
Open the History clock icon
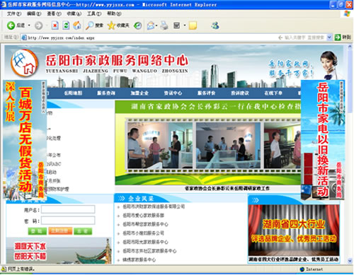[137, 25]
